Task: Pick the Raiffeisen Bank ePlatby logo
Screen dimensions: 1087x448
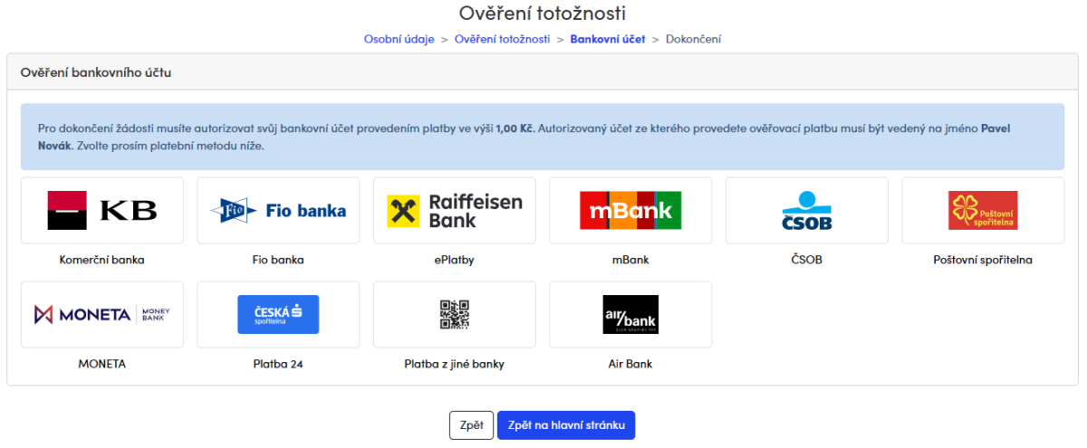Action: (454, 210)
